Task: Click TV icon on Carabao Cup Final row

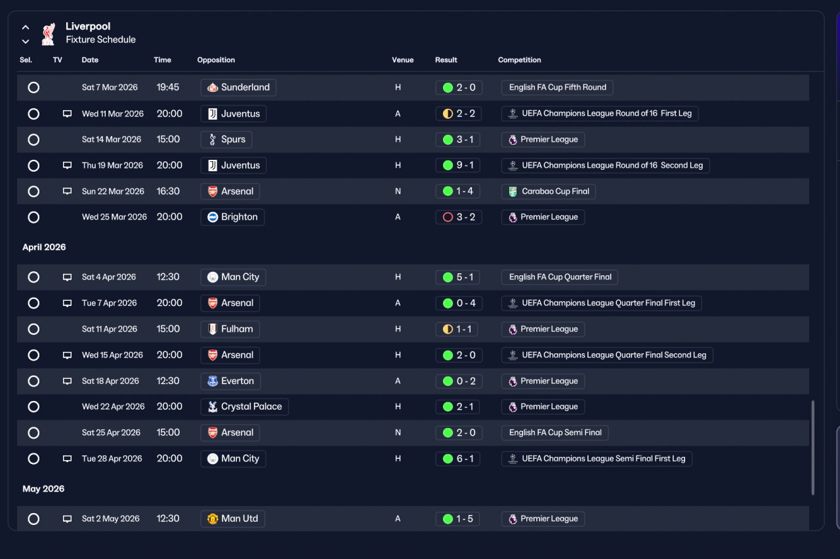Action: pos(67,191)
